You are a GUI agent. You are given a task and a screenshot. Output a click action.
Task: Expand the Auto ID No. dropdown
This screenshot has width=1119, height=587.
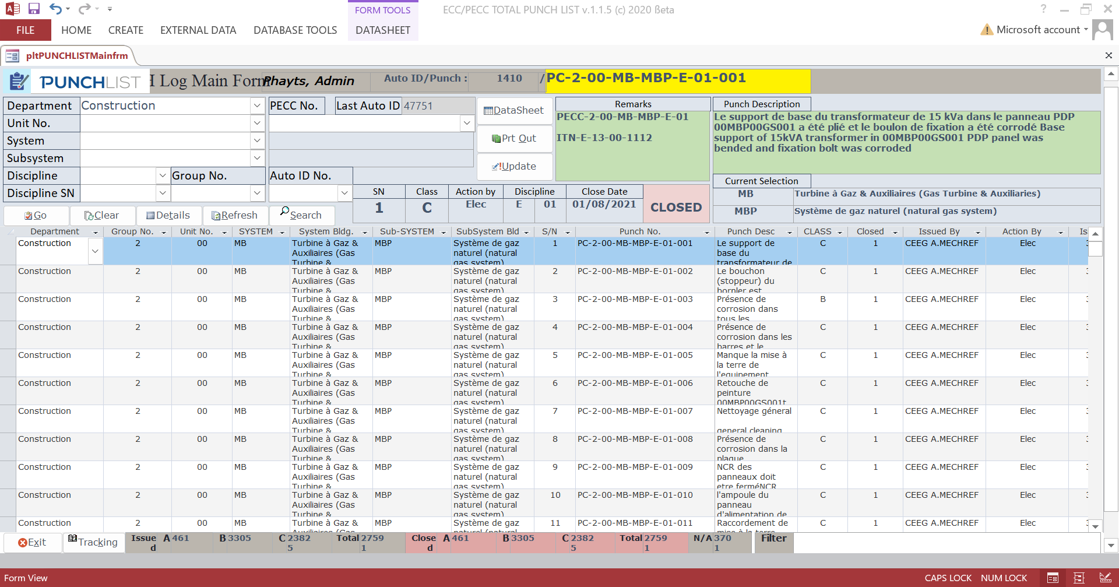(344, 193)
